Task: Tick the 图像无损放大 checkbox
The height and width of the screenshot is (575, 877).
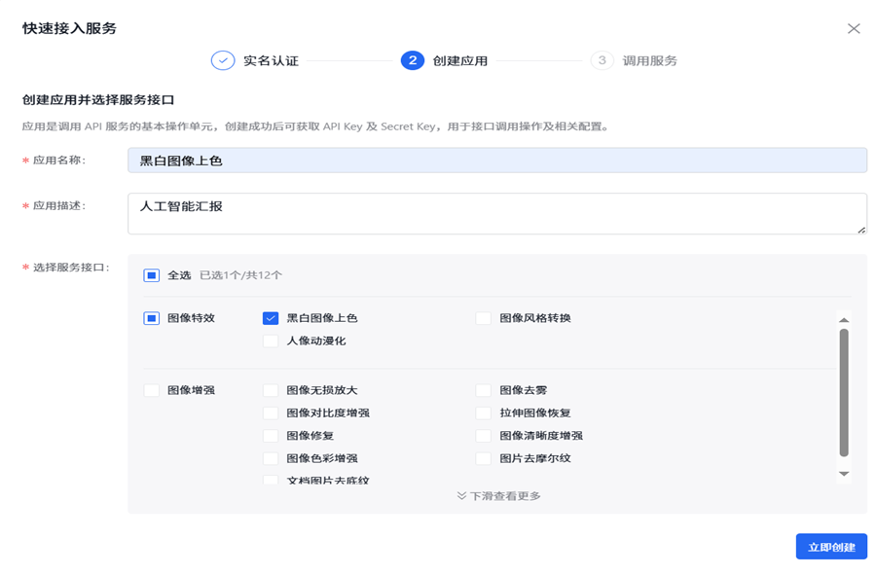Action: [271, 390]
